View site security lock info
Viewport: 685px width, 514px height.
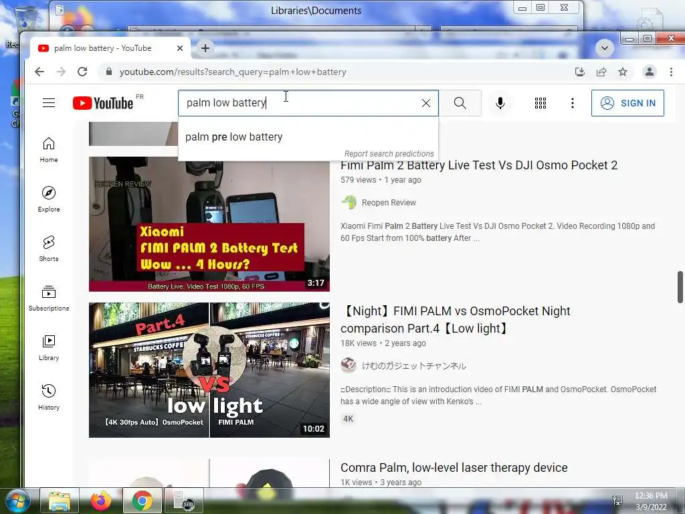pos(109,72)
